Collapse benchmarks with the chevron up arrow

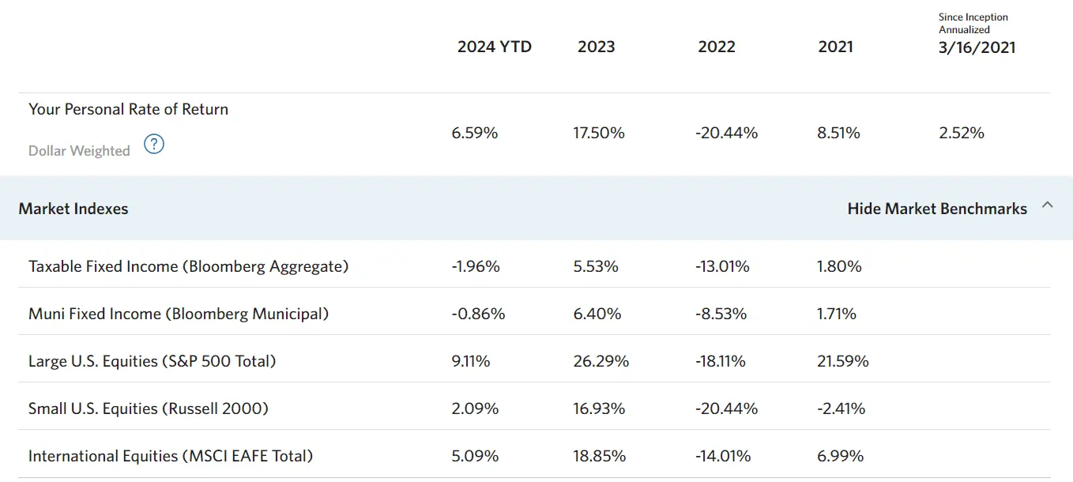(1048, 205)
